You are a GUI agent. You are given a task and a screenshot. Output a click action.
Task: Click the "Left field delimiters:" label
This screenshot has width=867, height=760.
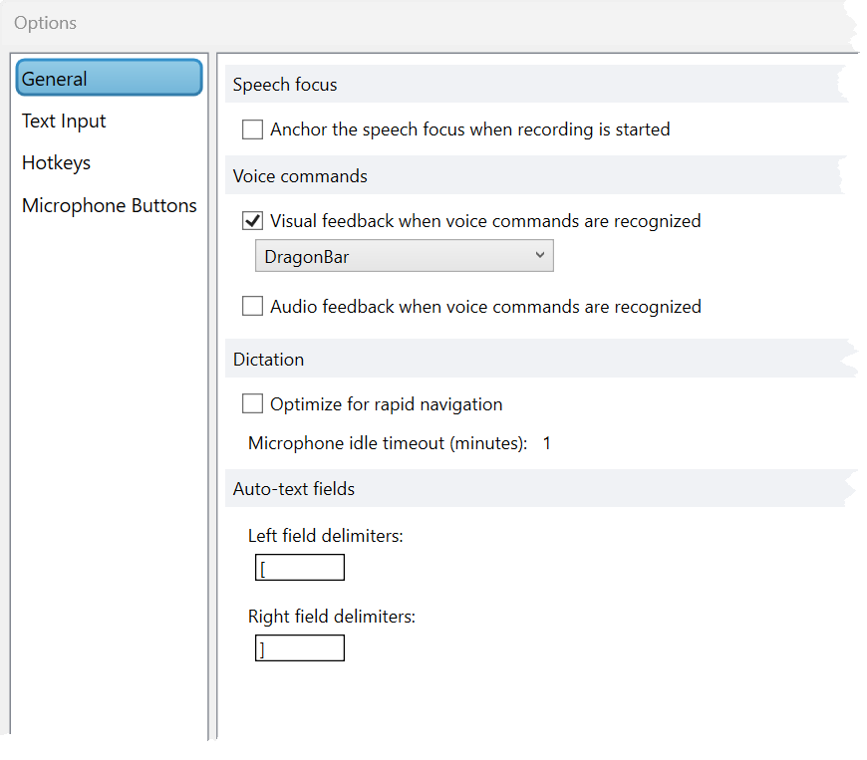(325, 536)
